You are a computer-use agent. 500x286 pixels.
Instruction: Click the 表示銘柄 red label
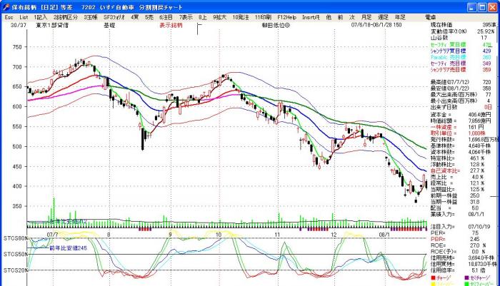[x=169, y=24]
